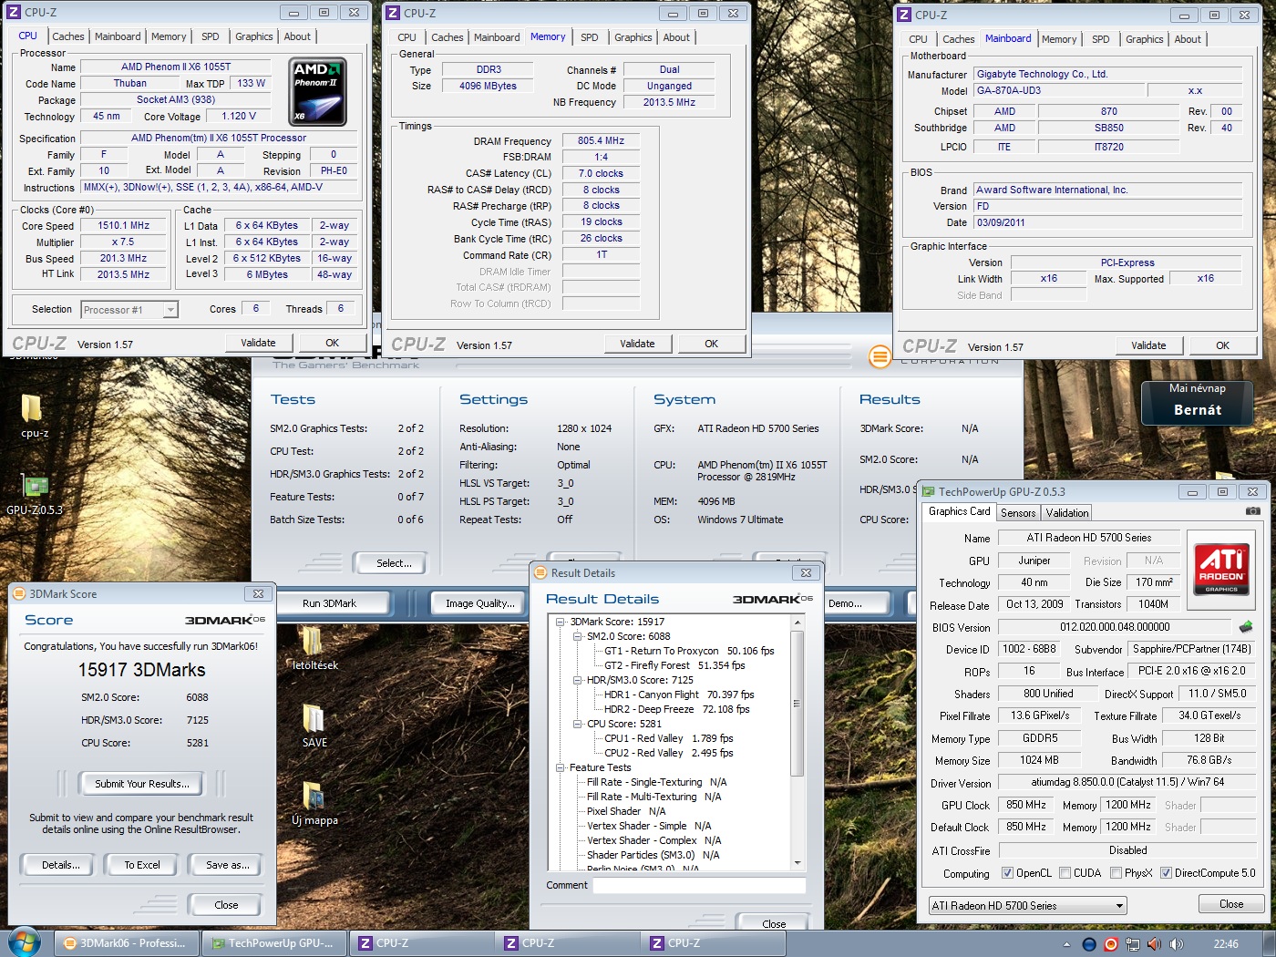This screenshot has width=1276, height=957.
Task: Click the white volume speaker tray icon
Action: 1176,944
